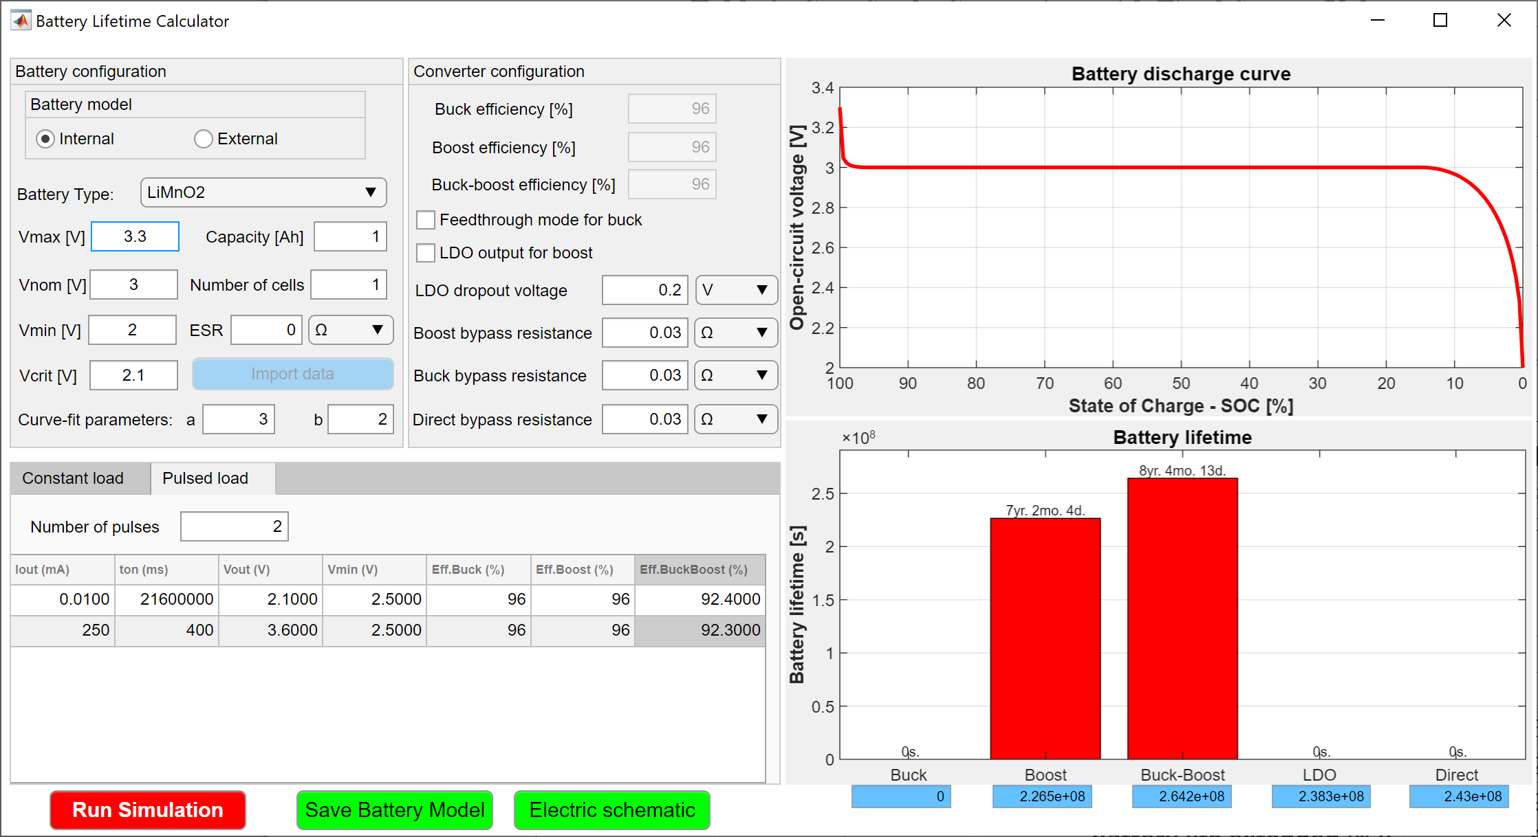1538x837 pixels.
Task: Click the Import data button
Action: (x=292, y=374)
